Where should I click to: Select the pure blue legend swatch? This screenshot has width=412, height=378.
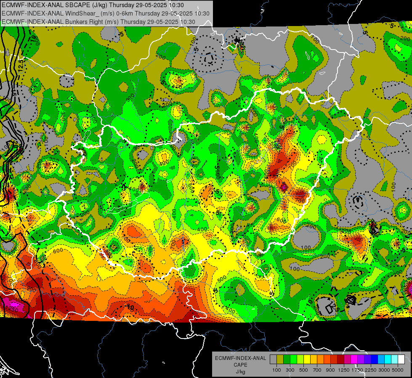click(x=375, y=359)
